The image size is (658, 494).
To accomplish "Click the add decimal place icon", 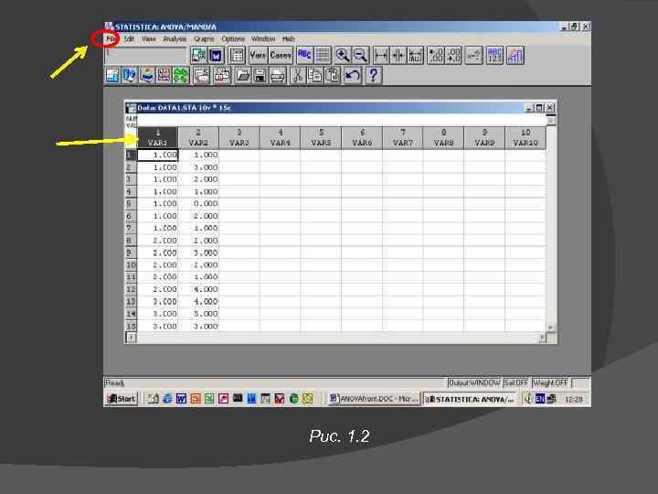I will pyautogui.click(x=436, y=56).
